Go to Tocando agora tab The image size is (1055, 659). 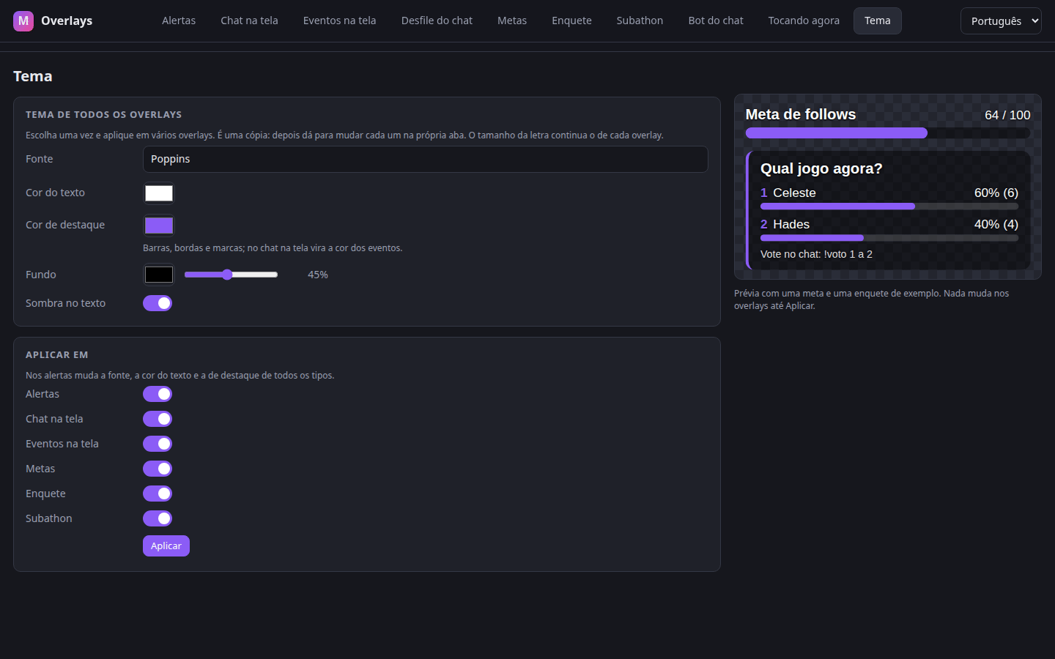pyautogui.click(x=804, y=21)
